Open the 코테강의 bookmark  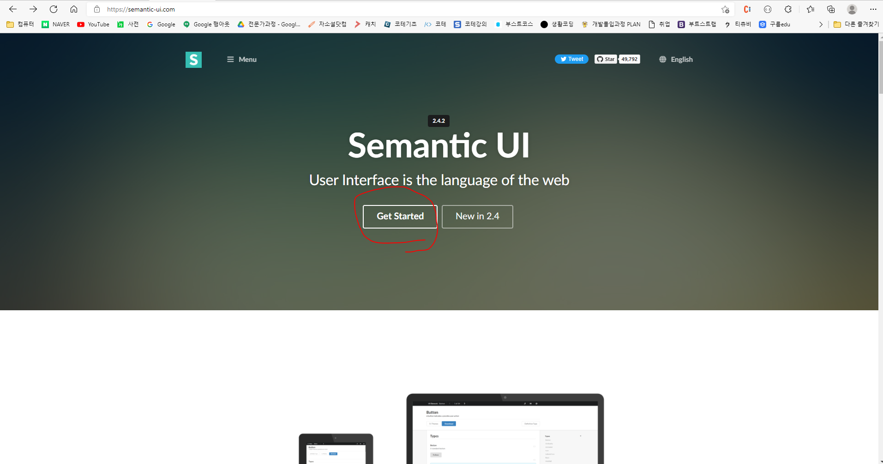pos(470,24)
